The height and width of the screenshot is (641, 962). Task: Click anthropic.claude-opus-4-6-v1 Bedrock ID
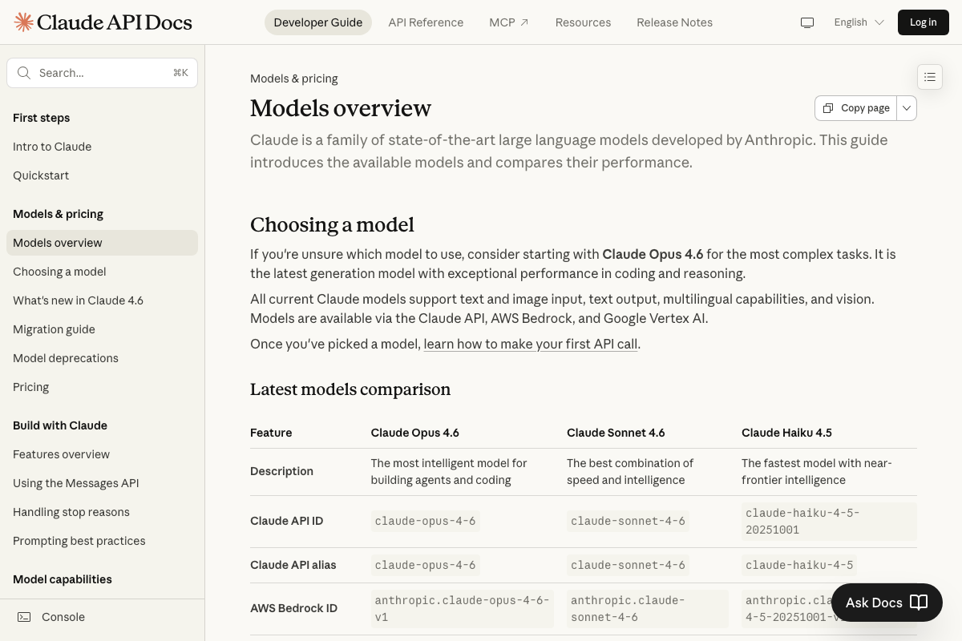(x=463, y=608)
